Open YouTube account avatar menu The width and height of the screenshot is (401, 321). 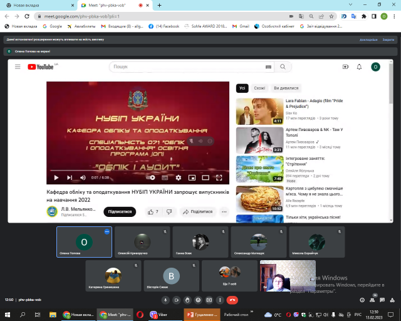[x=375, y=67]
